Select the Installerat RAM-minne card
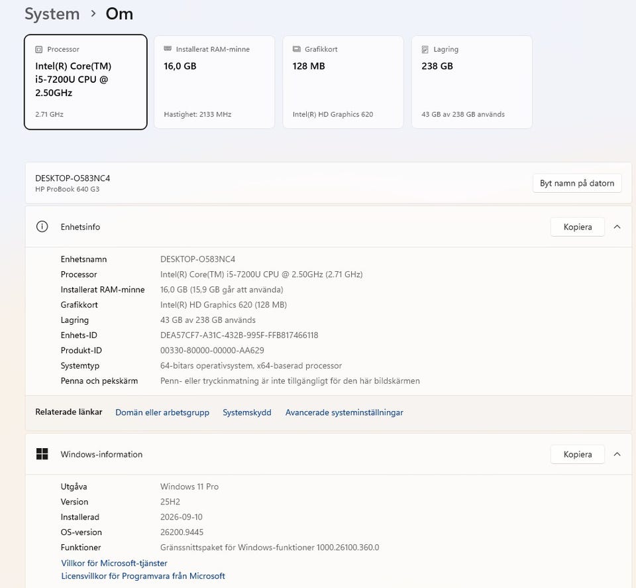Screen dimensions: 636x588 214,82
